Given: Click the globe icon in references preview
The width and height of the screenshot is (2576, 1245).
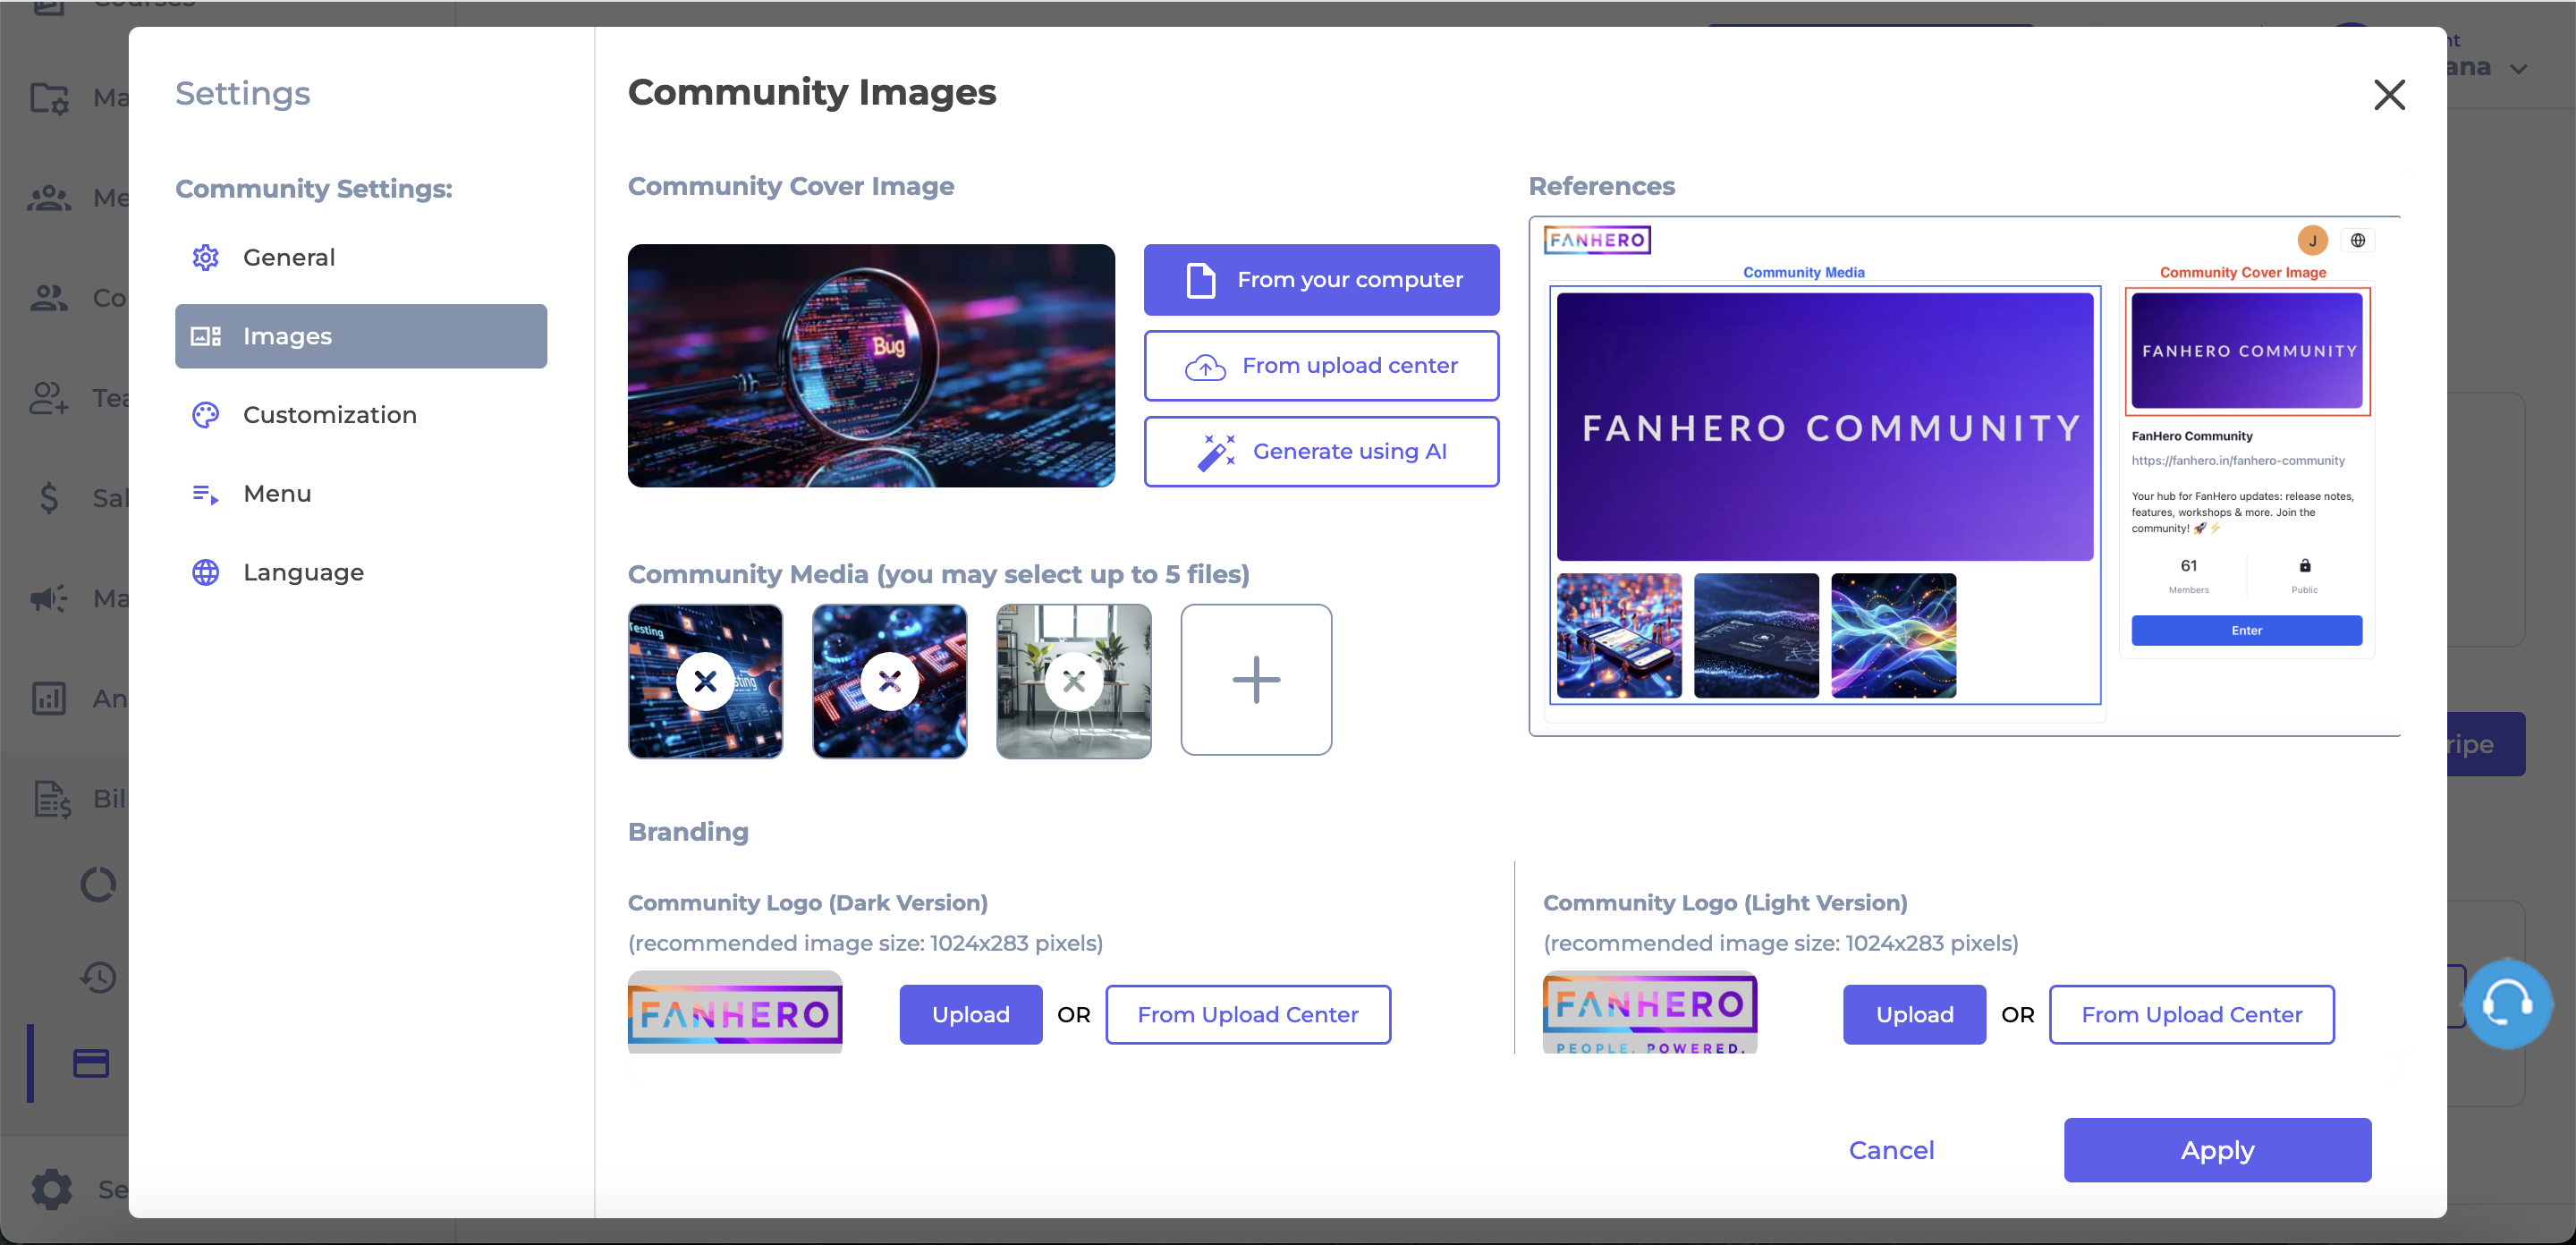Looking at the screenshot, I should 2357,240.
